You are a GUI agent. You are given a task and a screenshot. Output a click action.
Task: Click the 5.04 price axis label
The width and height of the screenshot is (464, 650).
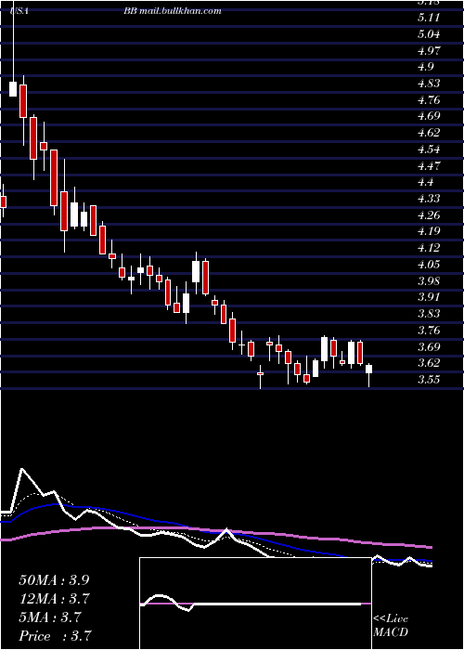(x=429, y=33)
